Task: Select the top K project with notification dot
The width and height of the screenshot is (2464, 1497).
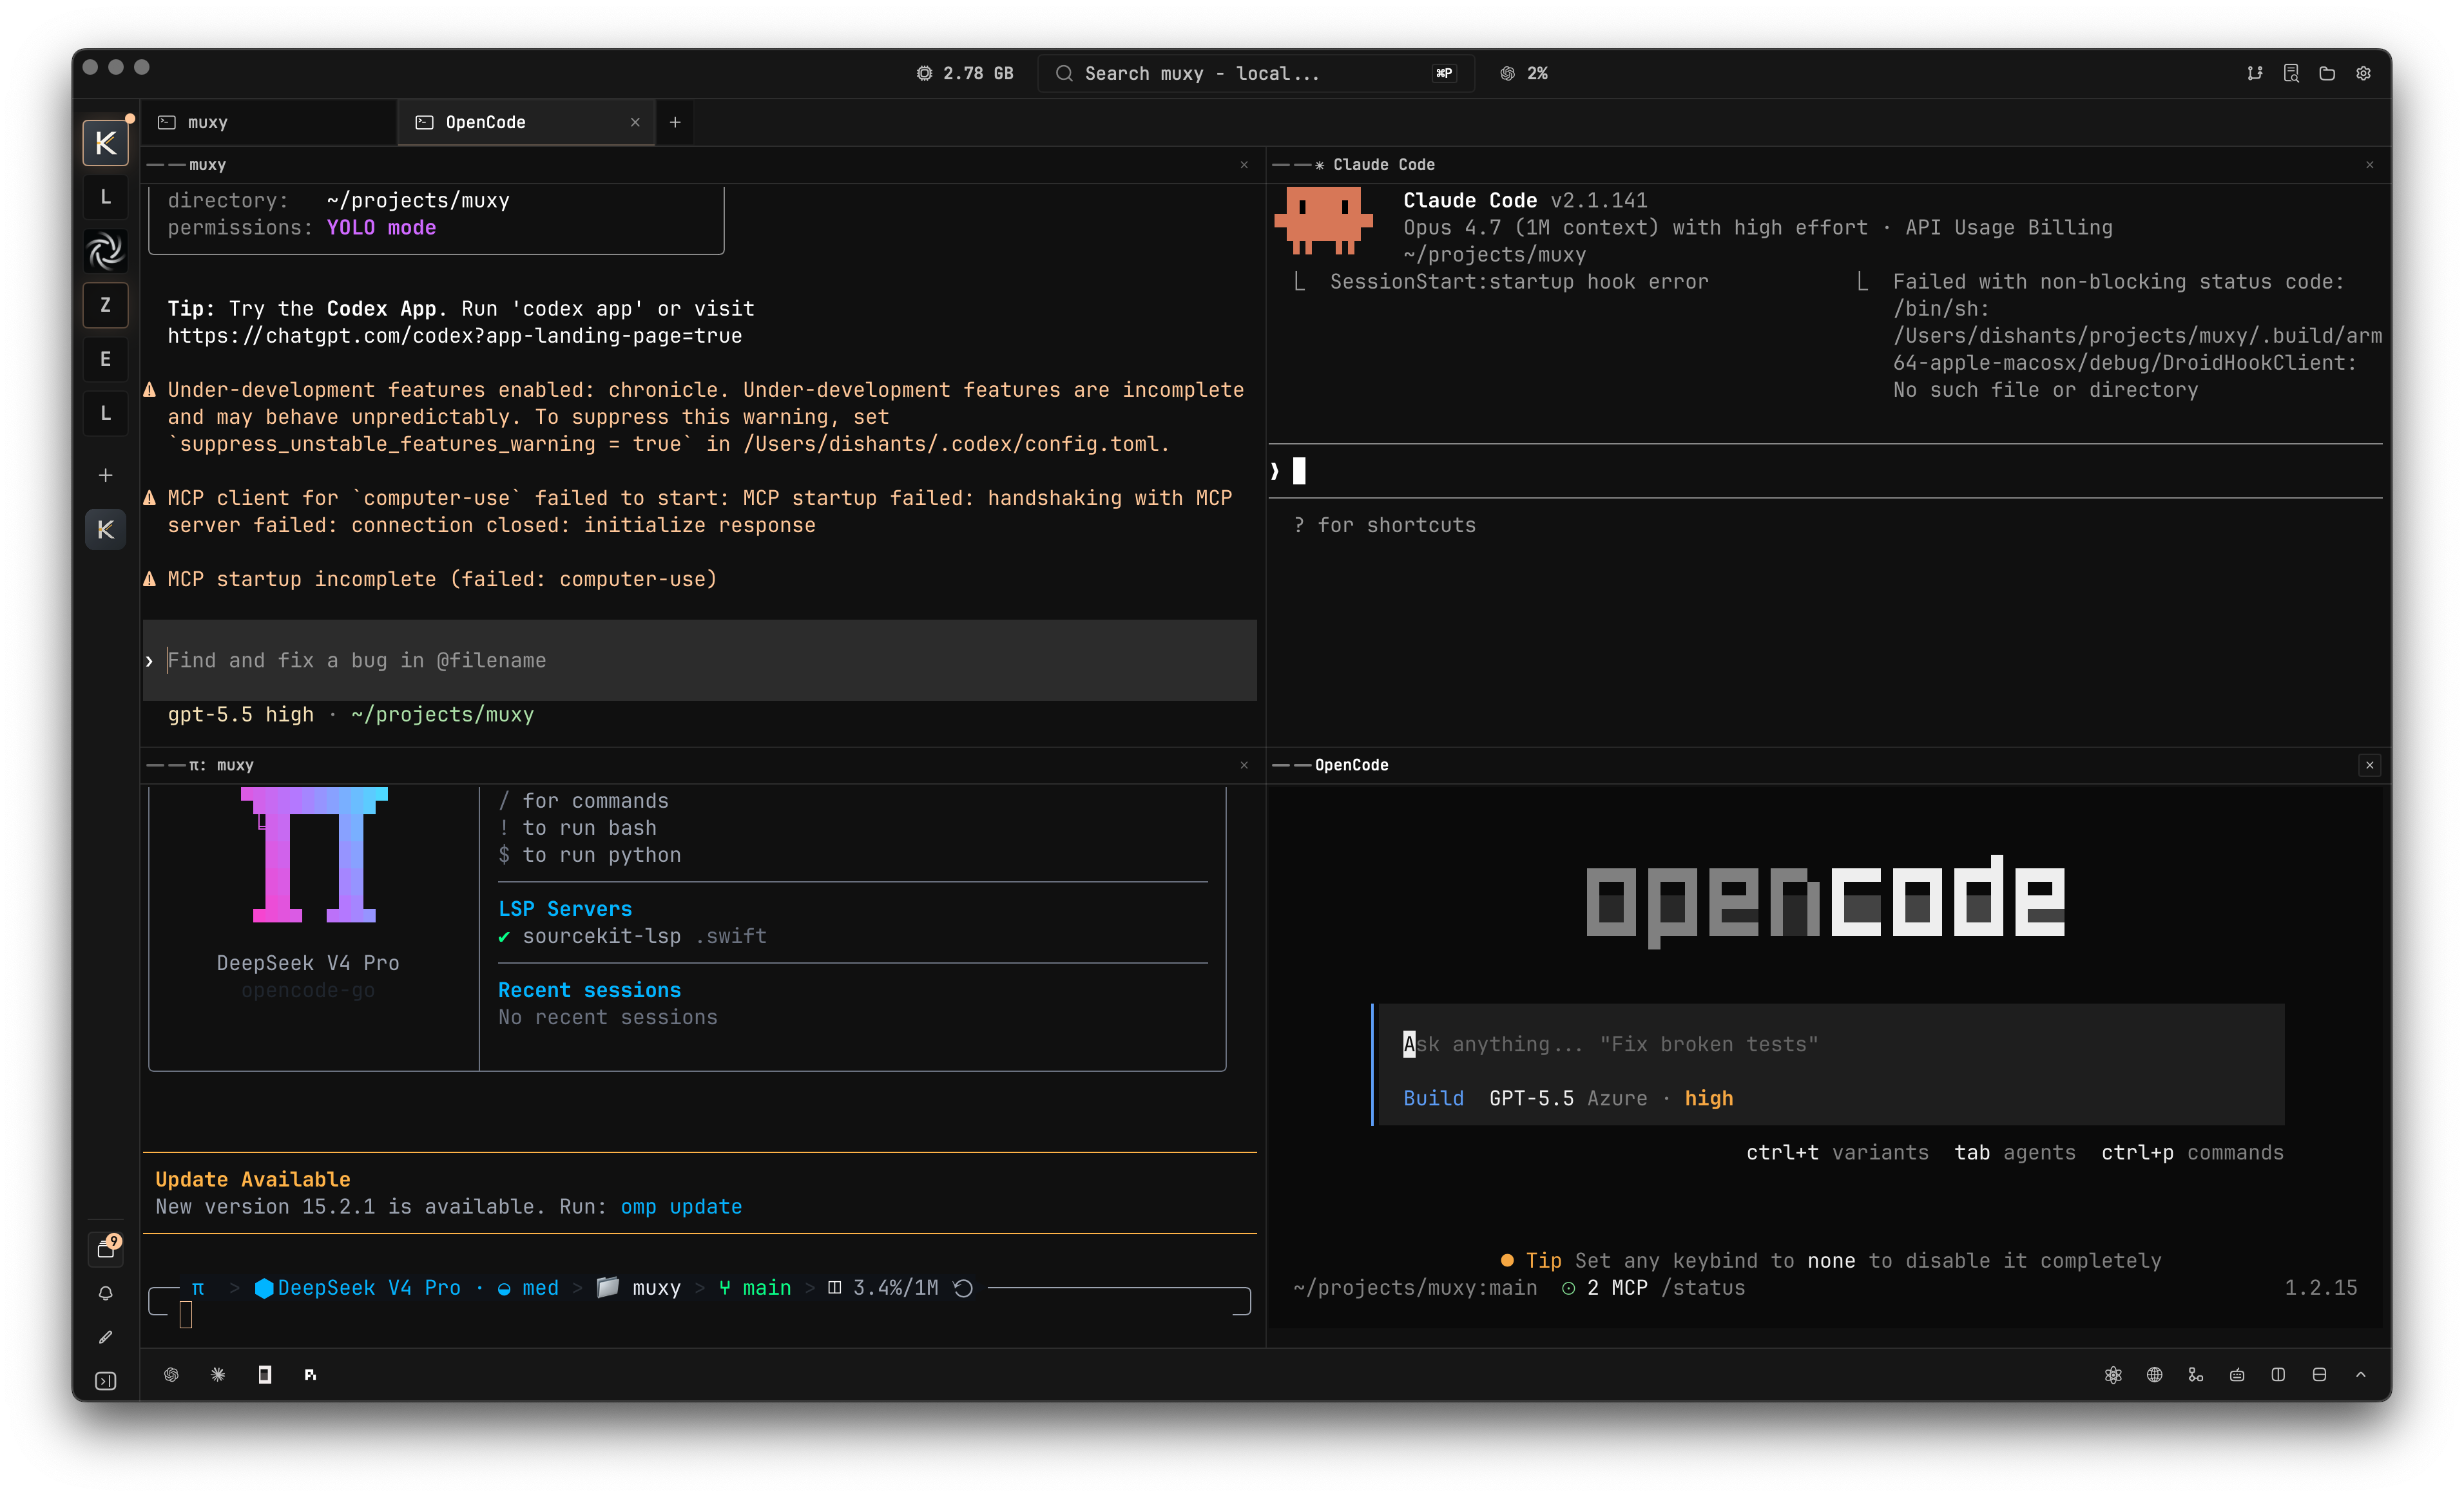Action: coord(105,143)
